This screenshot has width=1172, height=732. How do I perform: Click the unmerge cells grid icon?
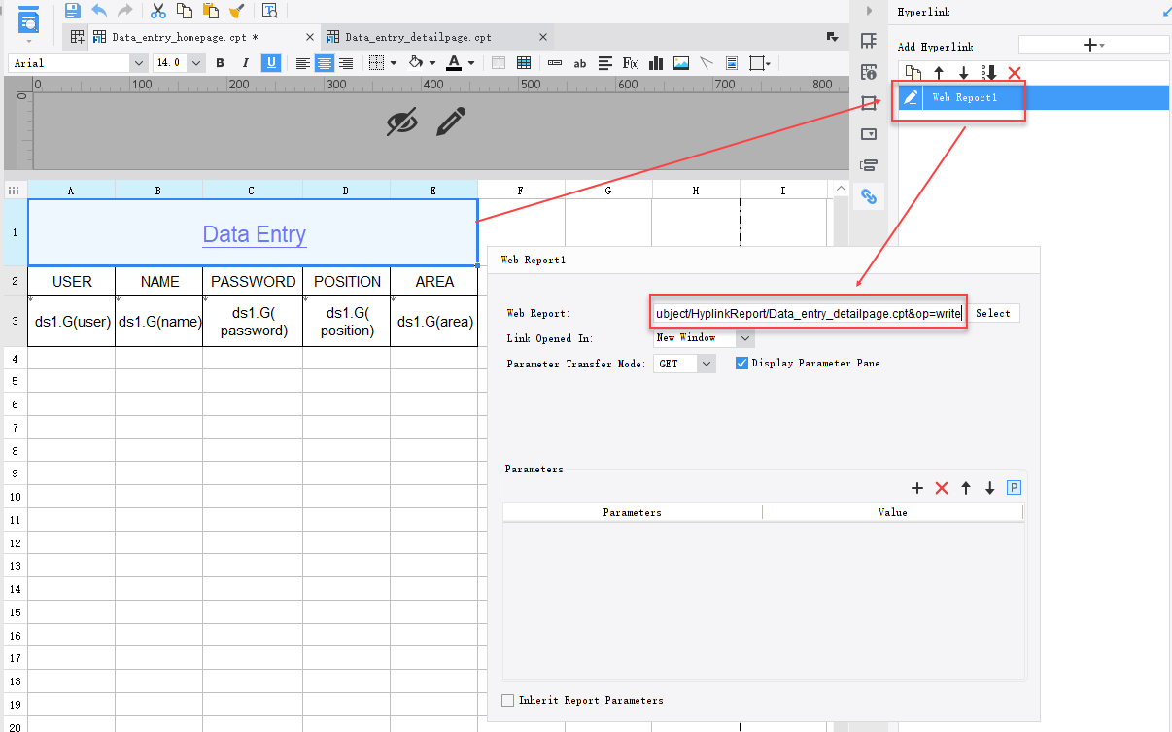pyautogui.click(x=524, y=63)
